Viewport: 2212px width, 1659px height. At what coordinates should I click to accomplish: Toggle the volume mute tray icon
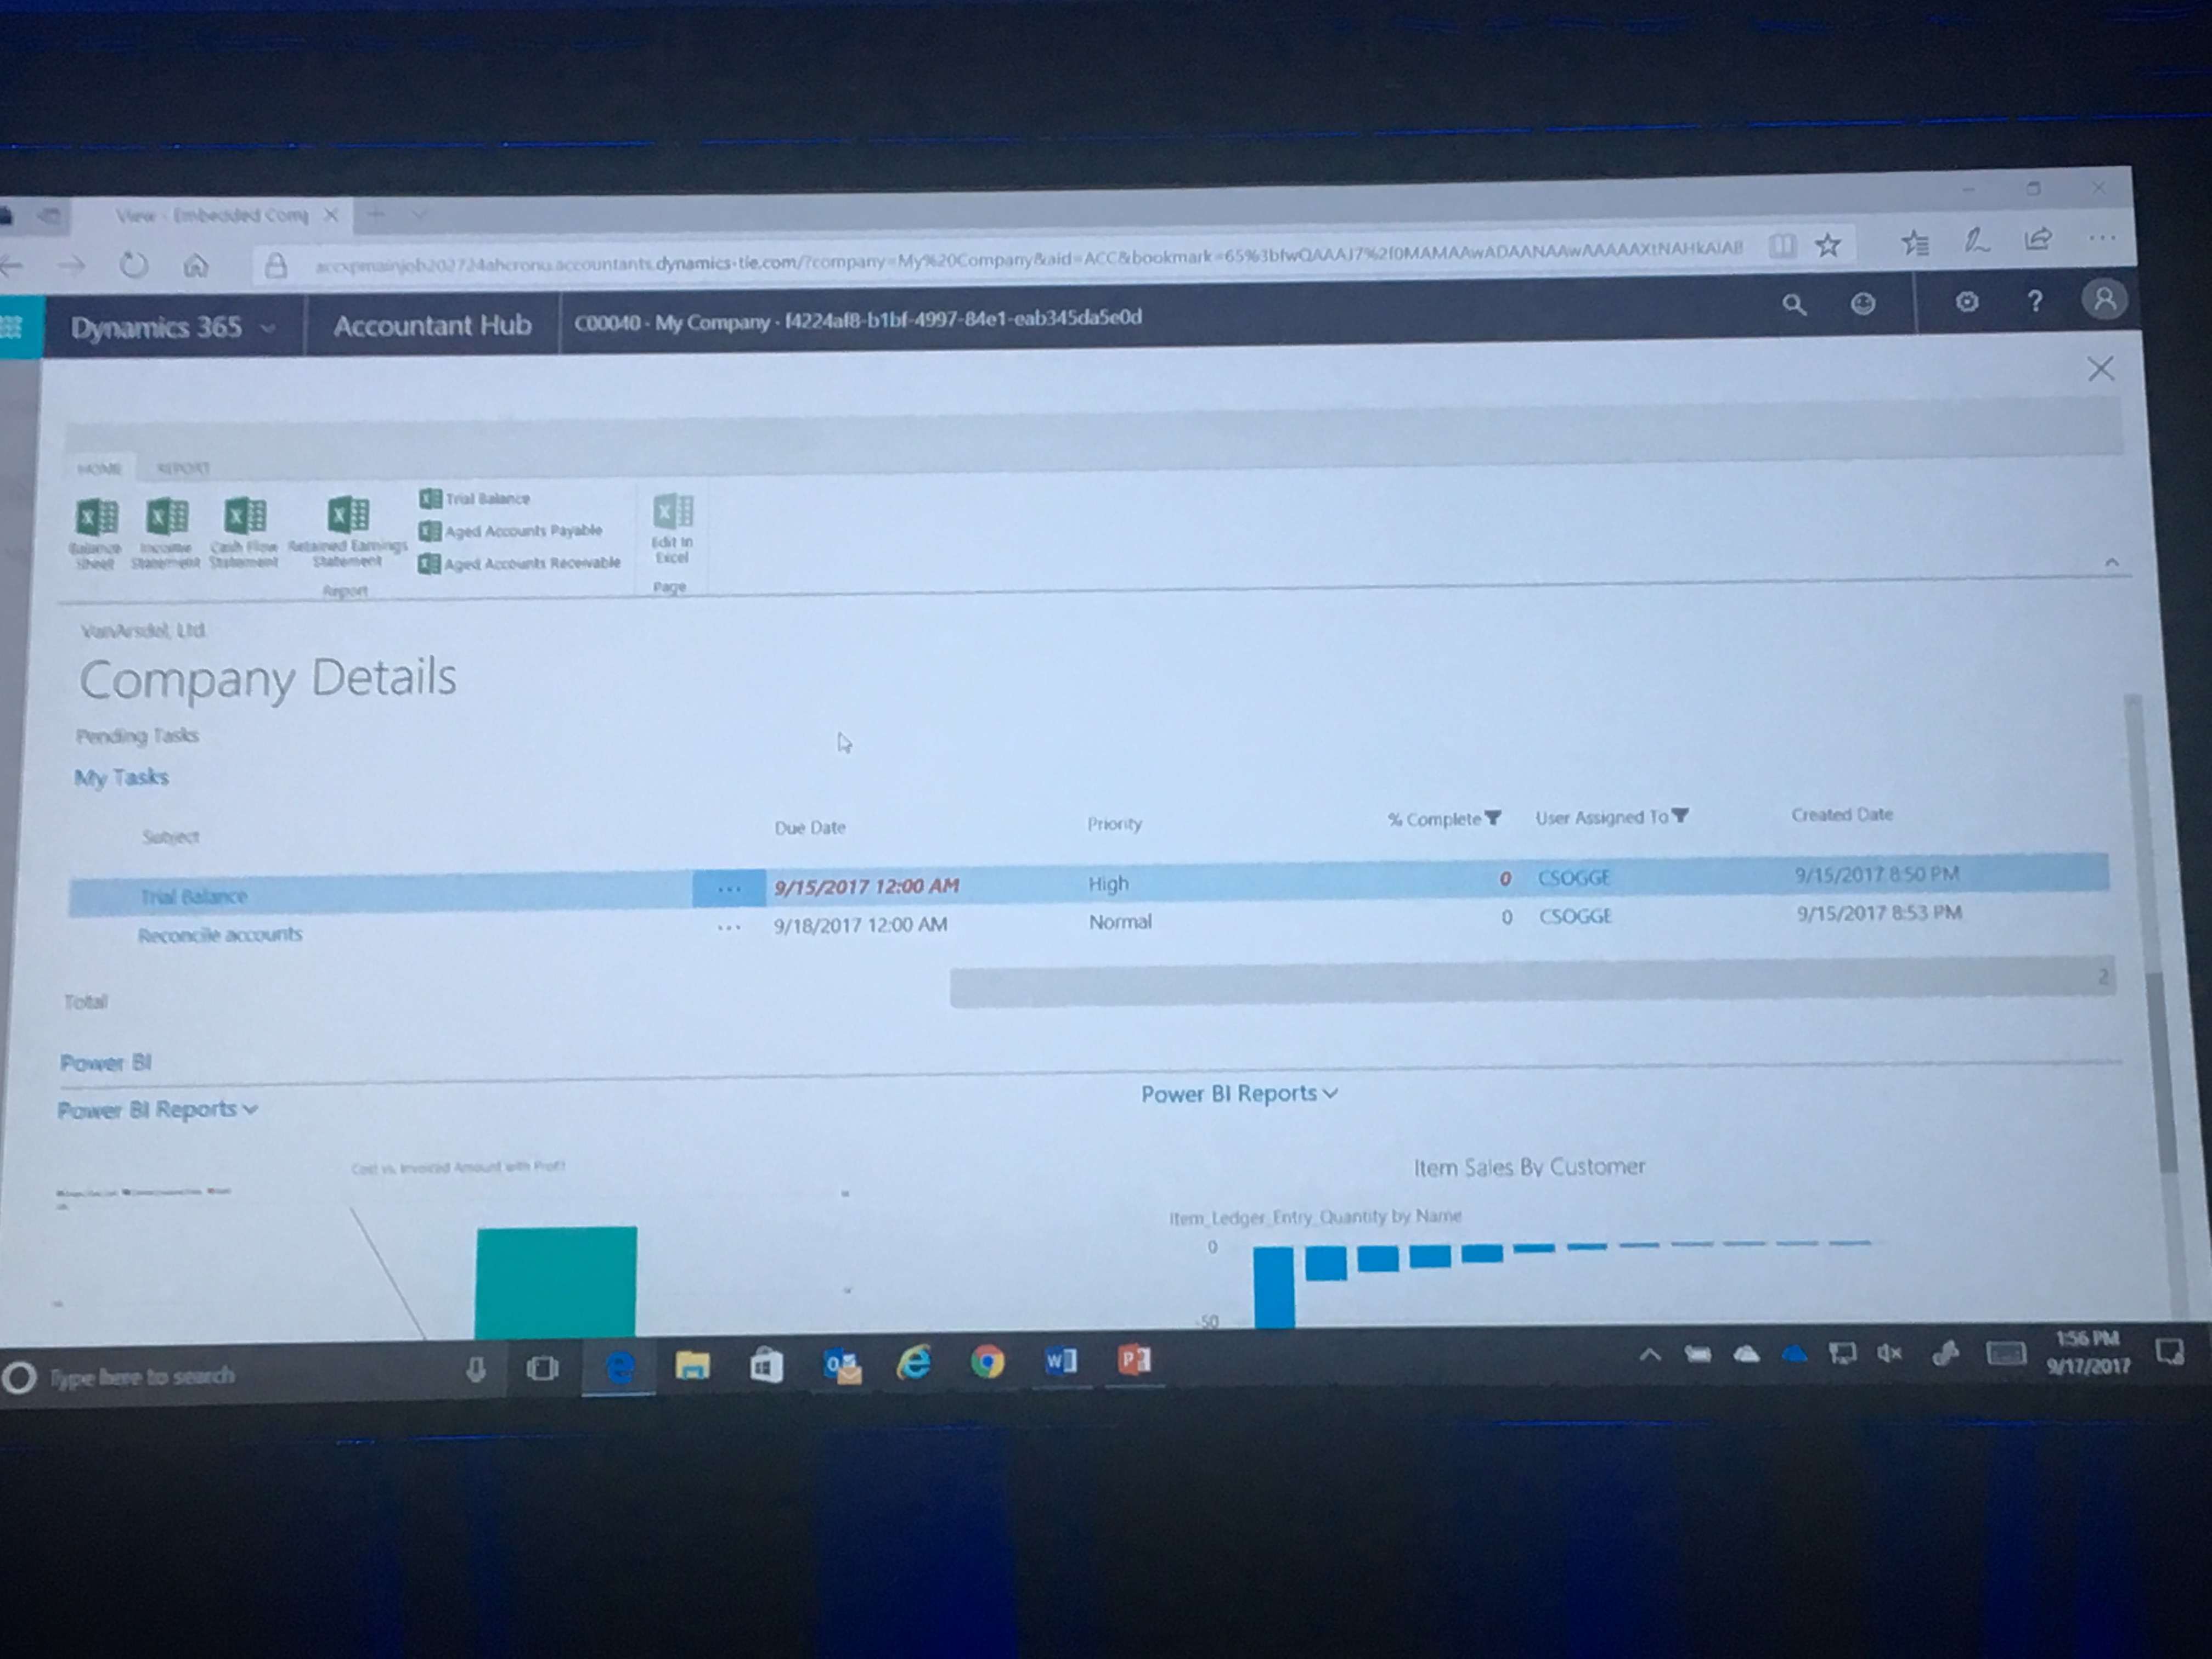pos(1889,1354)
